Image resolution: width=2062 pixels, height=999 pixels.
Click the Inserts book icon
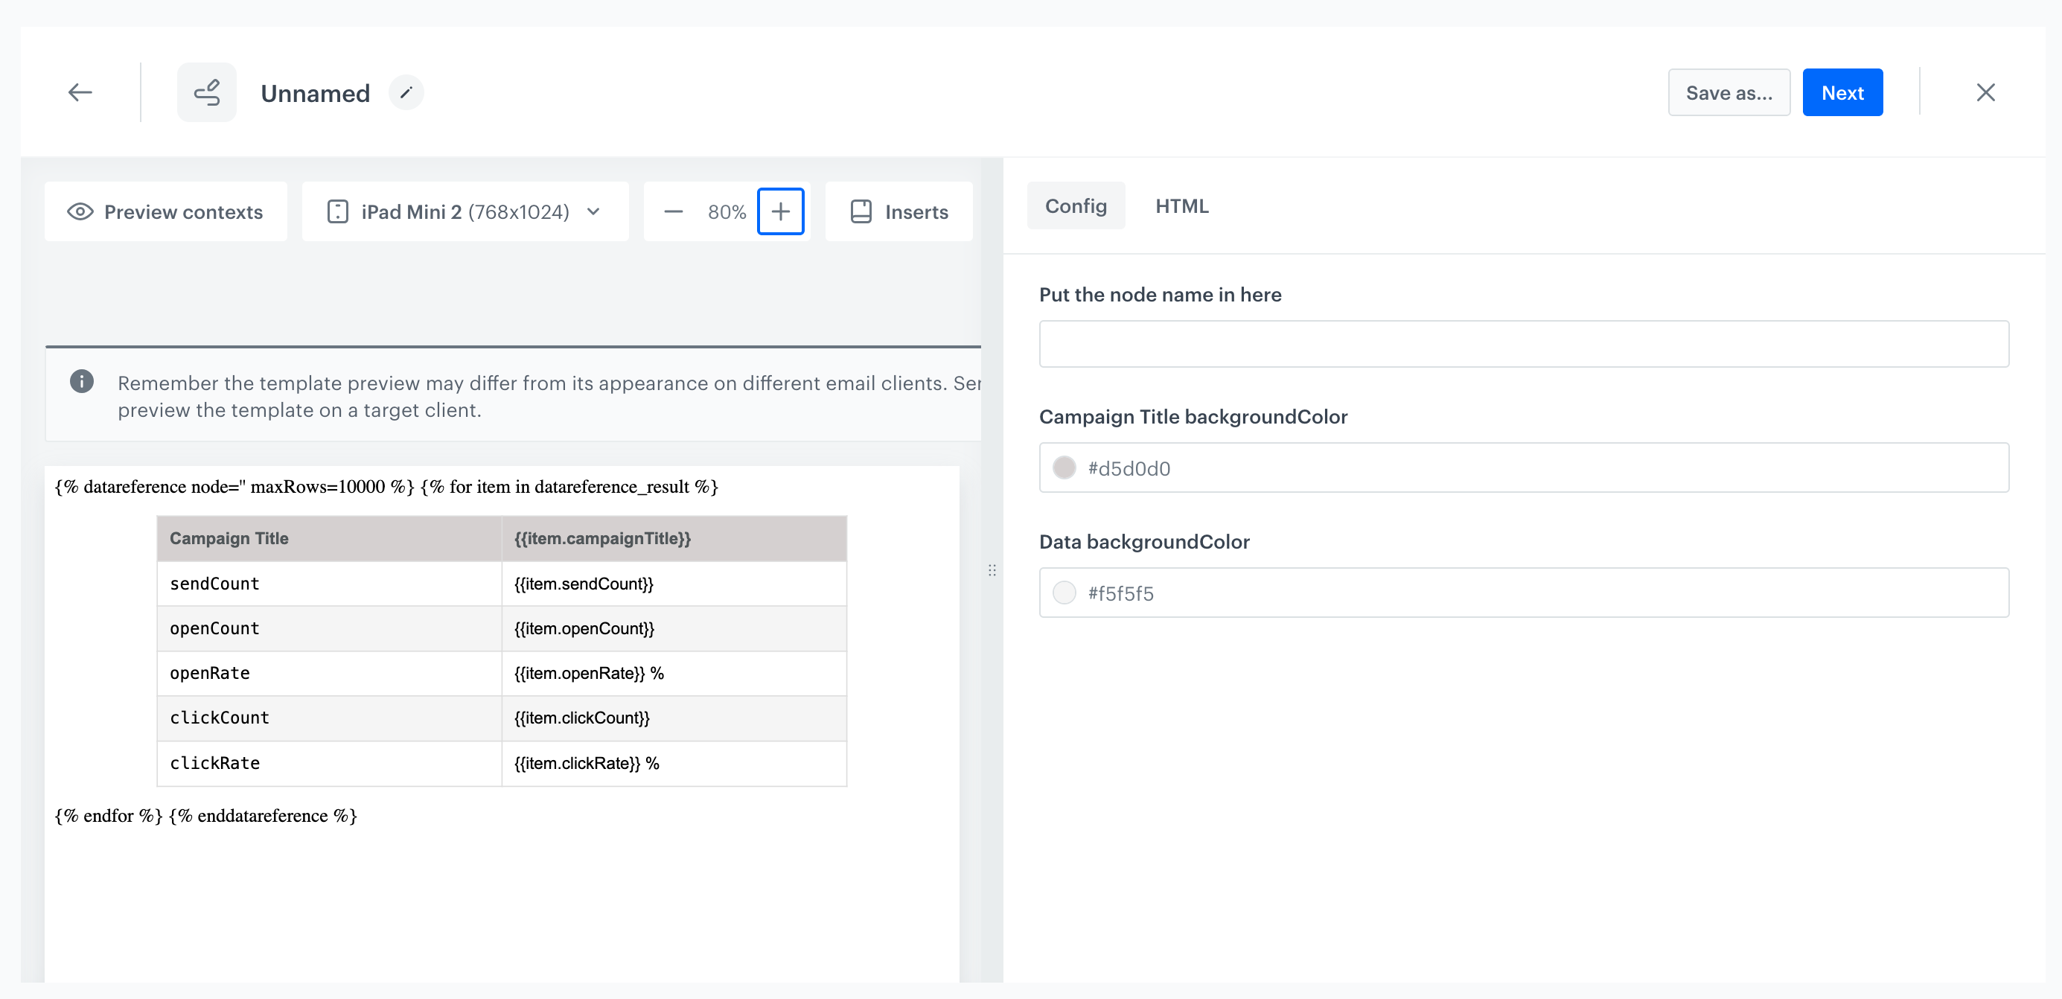click(x=861, y=211)
